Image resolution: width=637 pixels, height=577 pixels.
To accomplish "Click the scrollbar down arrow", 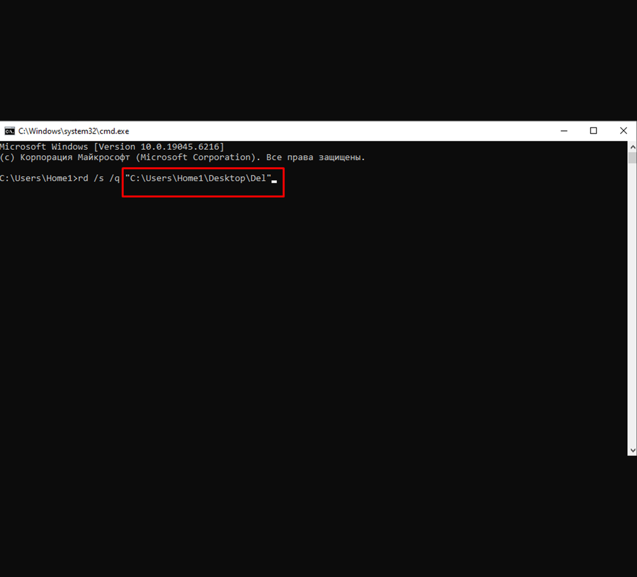I will pos(632,451).
